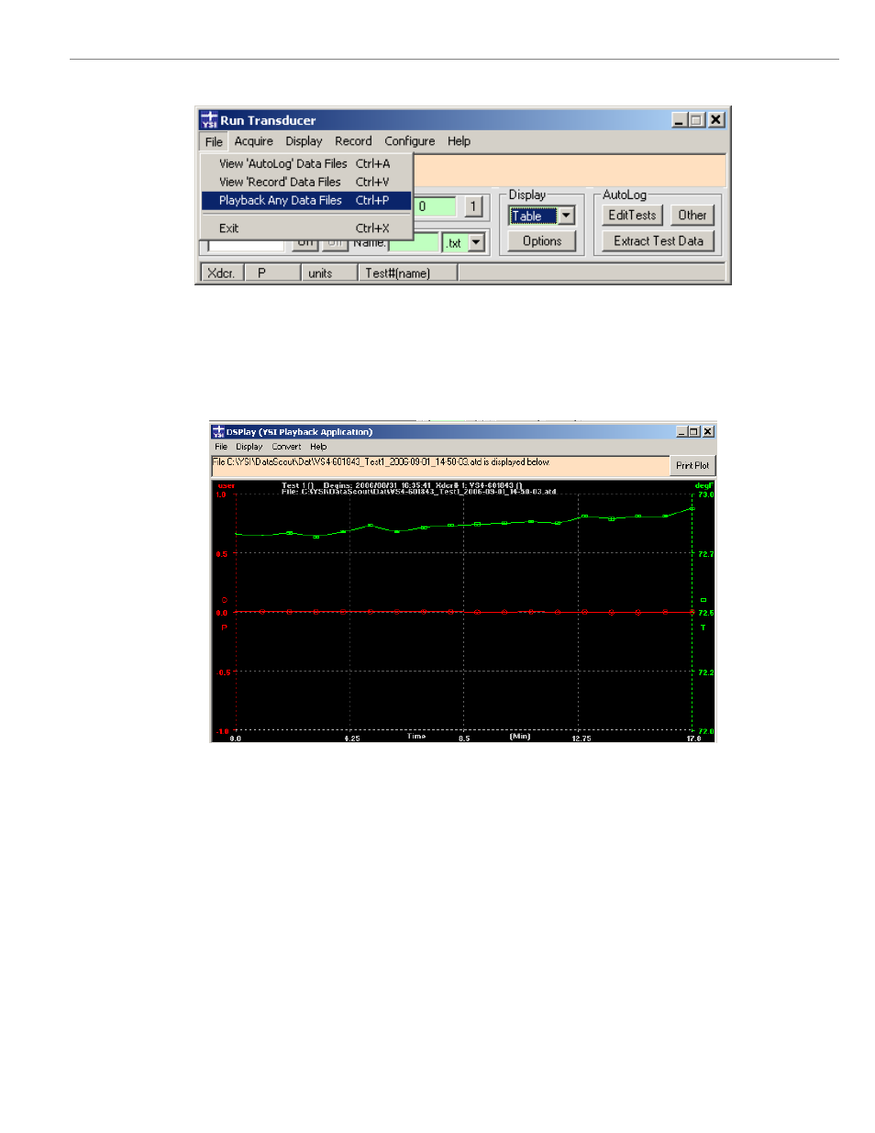The height and width of the screenshot is (1133, 875).
Task: Click the green Name input field
Action: pos(415,244)
